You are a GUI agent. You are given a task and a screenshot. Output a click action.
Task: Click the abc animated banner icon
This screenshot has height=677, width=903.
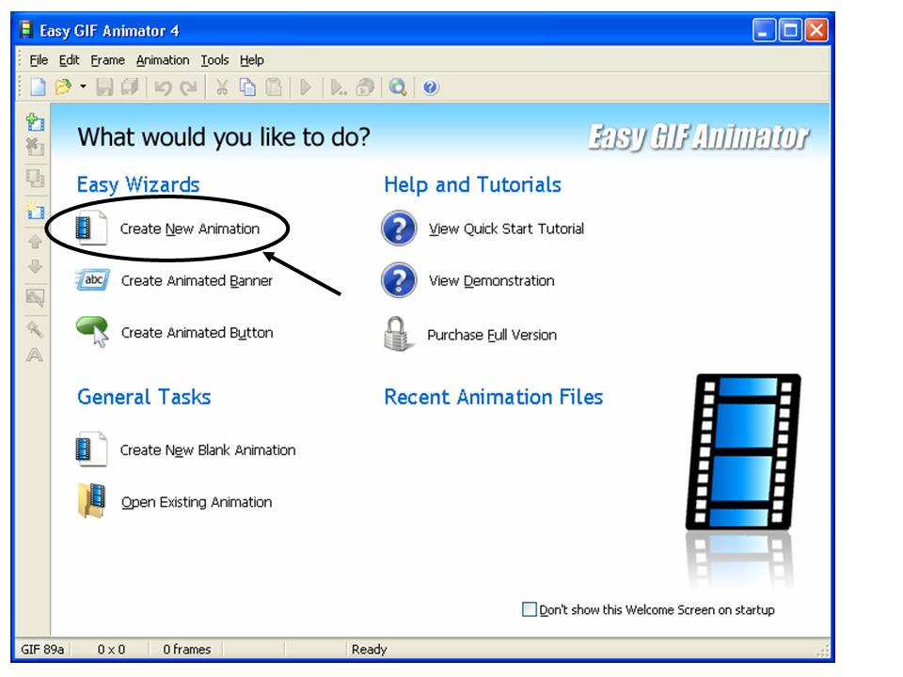point(93,280)
